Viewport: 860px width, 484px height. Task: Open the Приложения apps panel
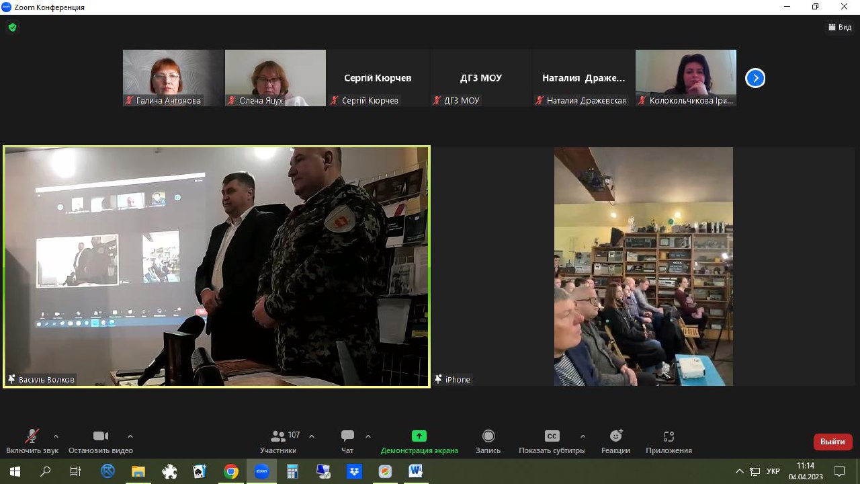coord(669,442)
